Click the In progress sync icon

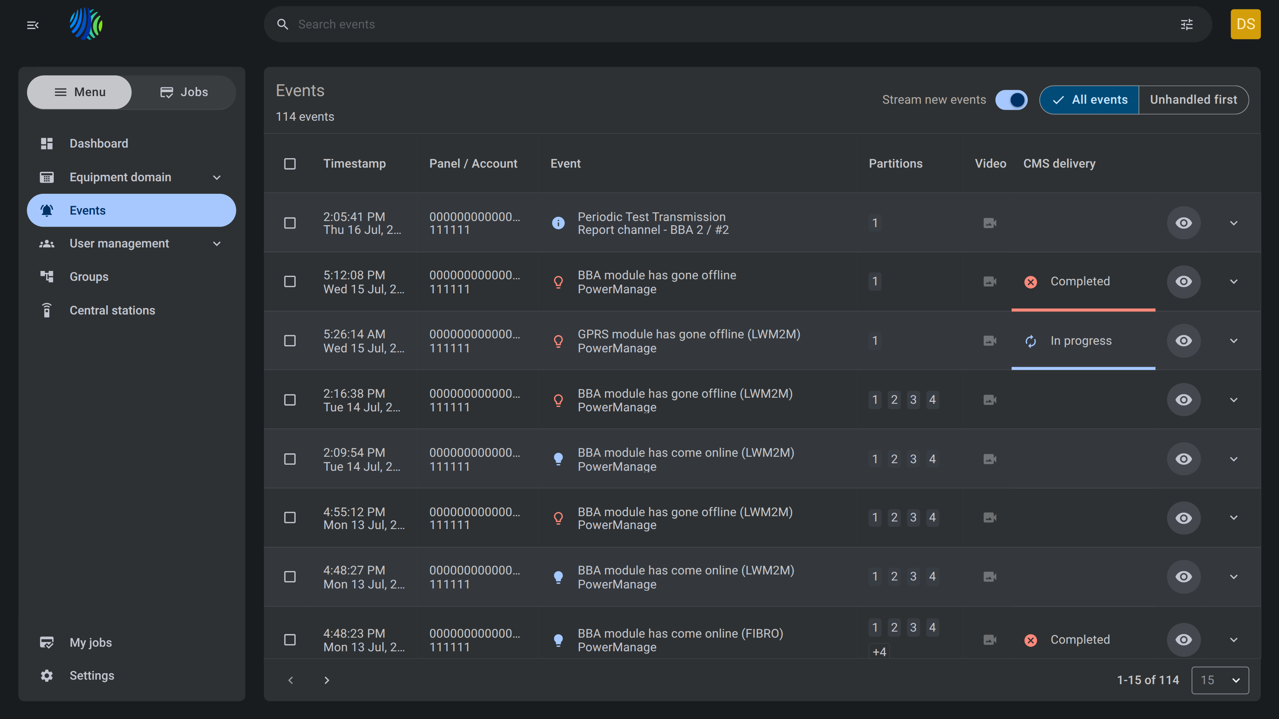1030,341
